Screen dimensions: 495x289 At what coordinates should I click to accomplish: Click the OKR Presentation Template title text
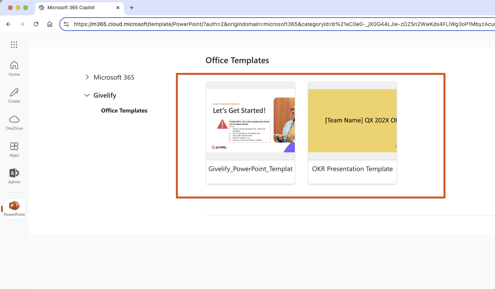click(x=352, y=169)
